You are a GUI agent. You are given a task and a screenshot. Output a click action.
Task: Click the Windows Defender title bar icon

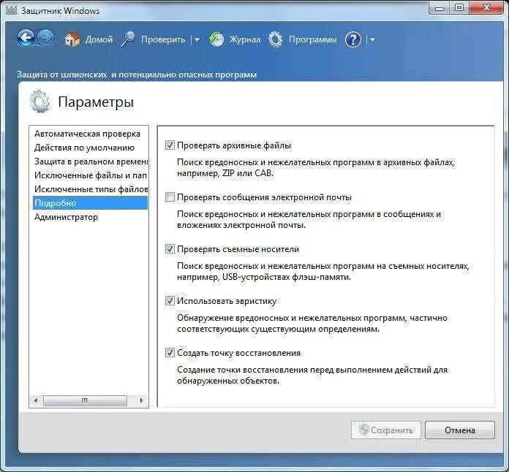[11, 10]
